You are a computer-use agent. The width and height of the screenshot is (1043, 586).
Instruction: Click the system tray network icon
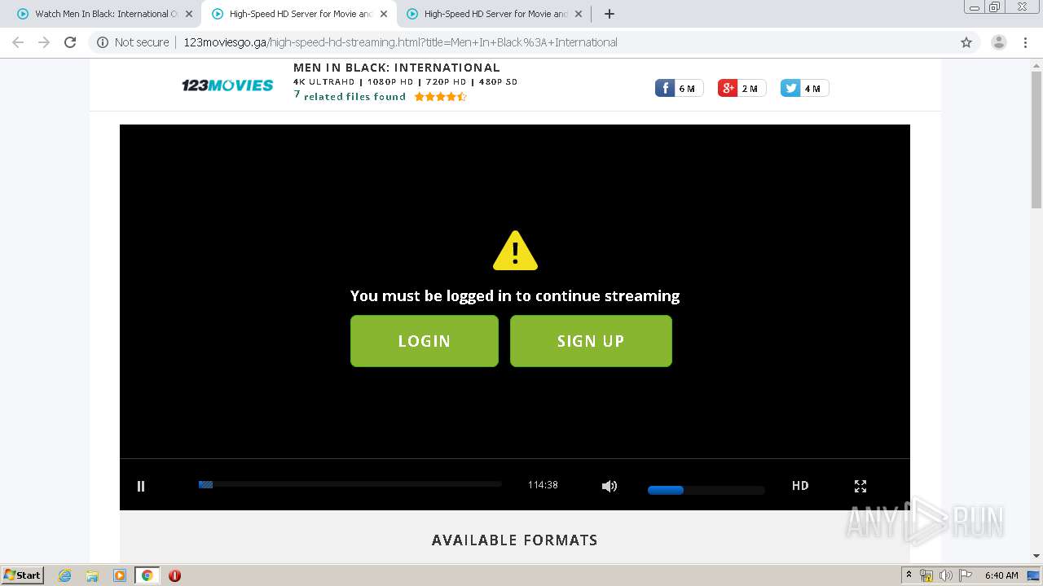926,575
